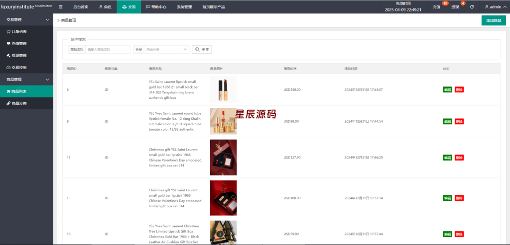Open 充值管理 in the sidebar
This screenshot has width=510, height=245.
27,43
